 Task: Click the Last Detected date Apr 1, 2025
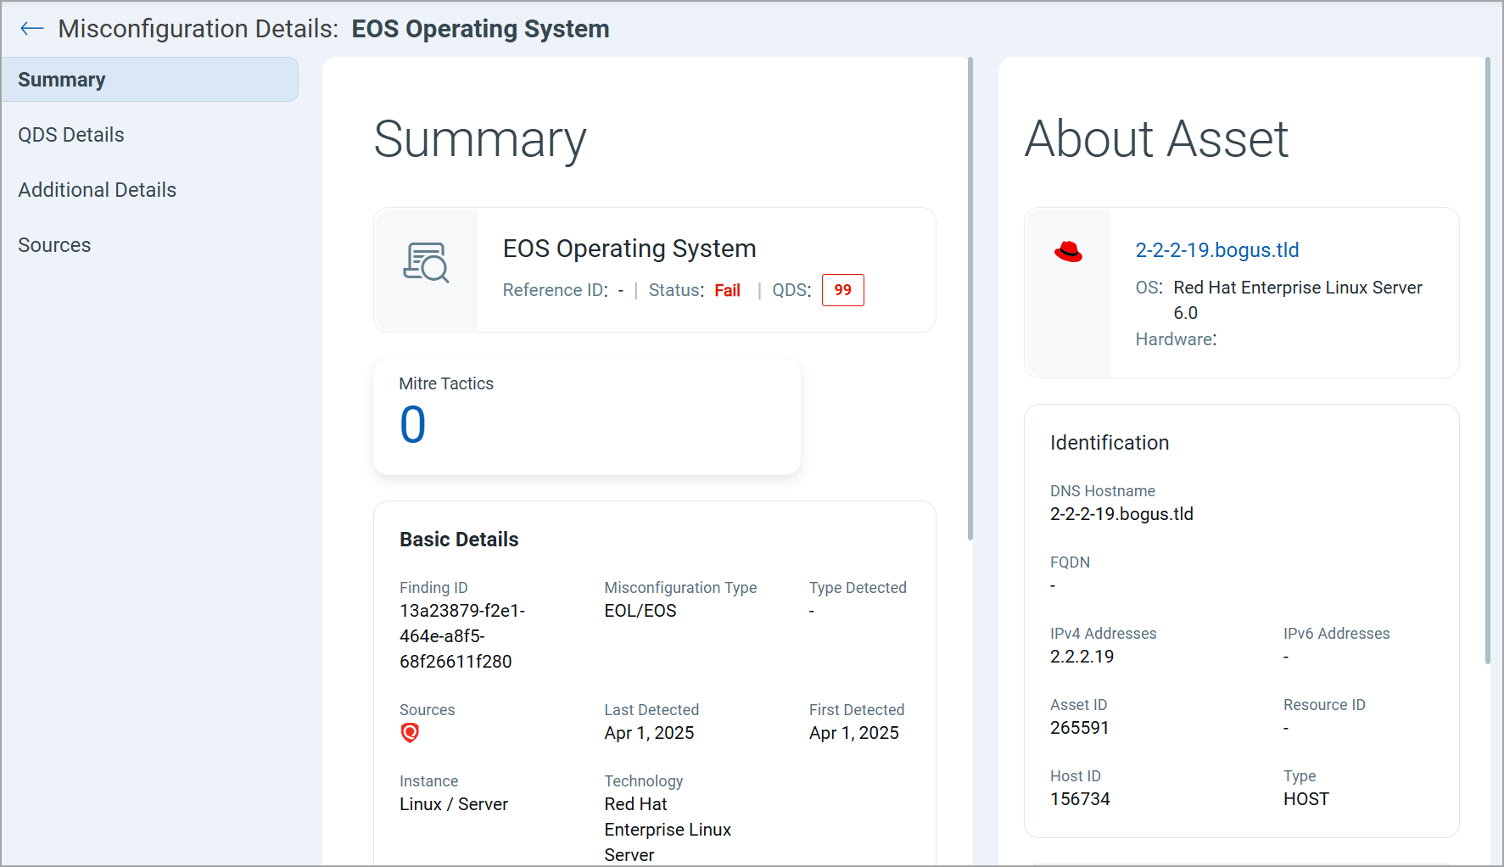click(x=649, y=733)
